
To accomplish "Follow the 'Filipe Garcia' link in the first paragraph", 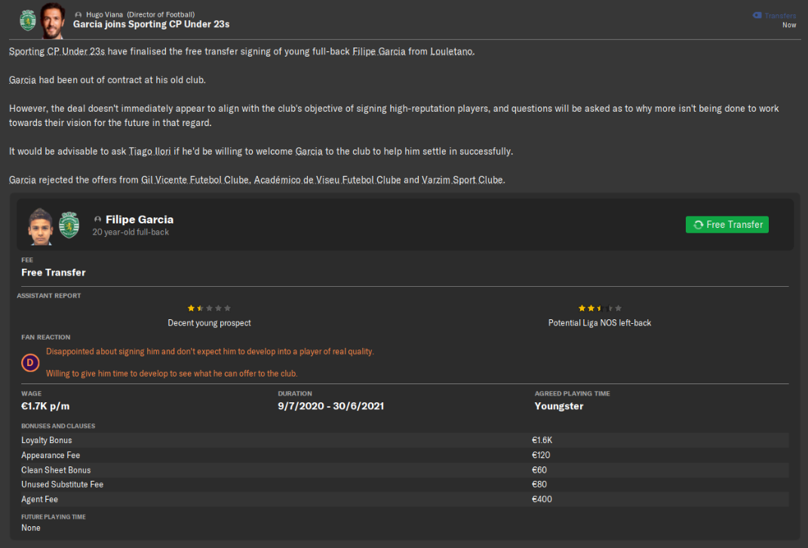I will [x=379, y=51].
